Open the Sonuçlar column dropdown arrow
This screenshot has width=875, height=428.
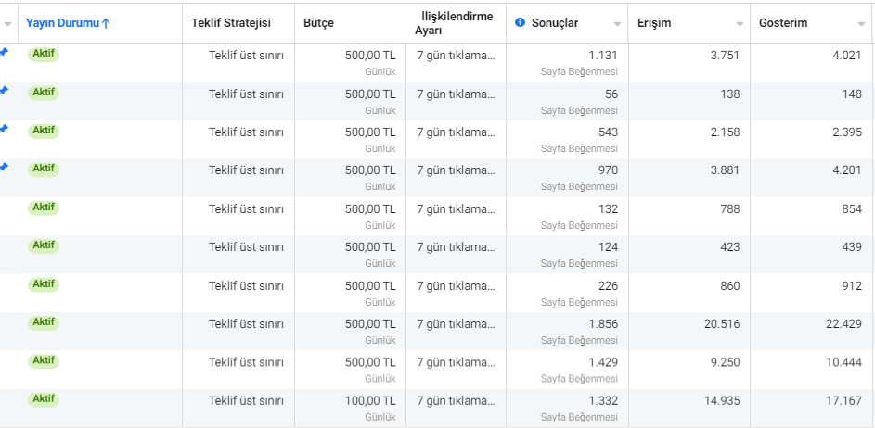(x=617, y=24)
